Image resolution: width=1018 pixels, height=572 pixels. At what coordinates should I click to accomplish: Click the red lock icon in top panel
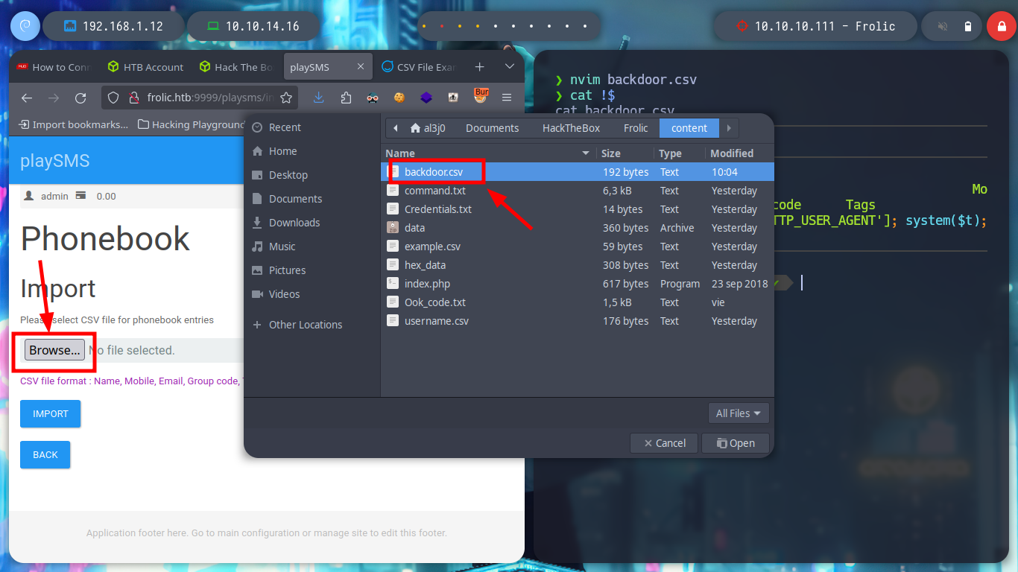[x=1001, y=26]
